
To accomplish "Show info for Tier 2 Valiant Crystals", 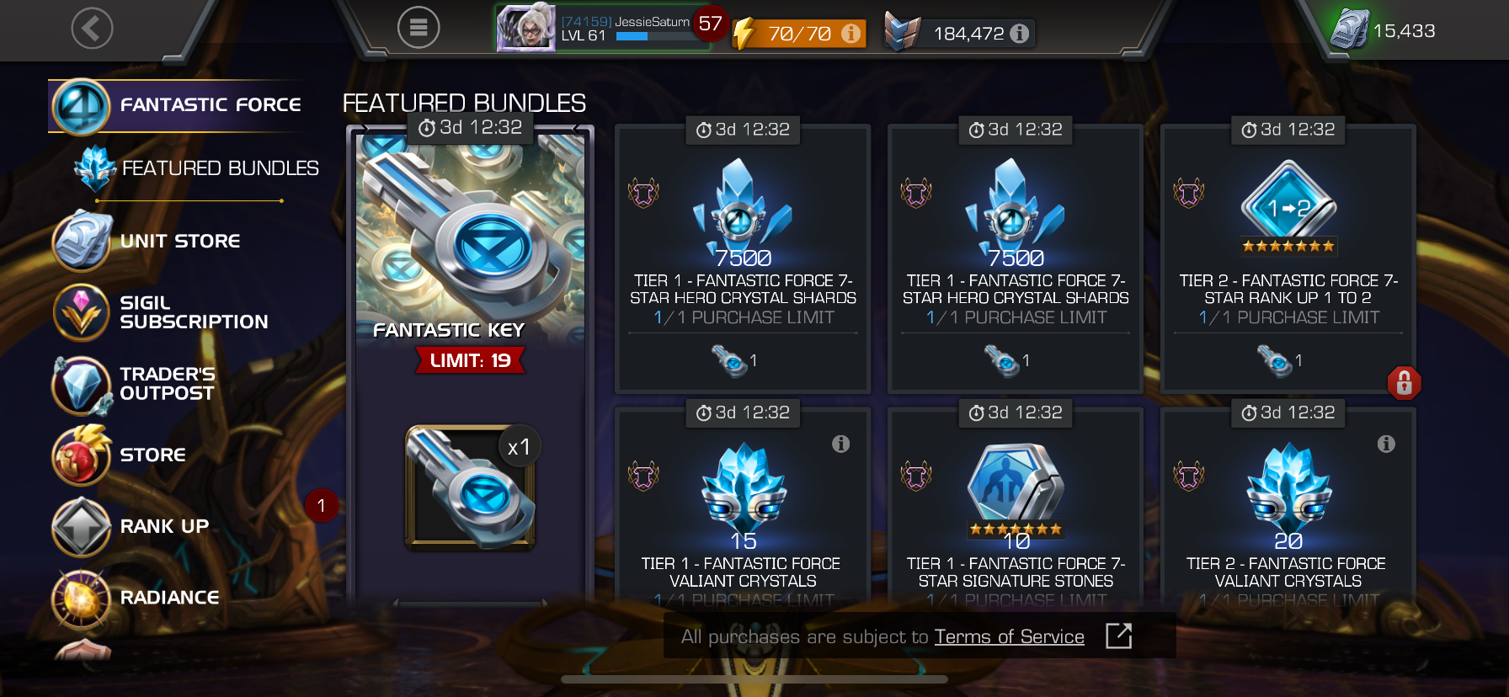I will click(x=1386, y=444).
